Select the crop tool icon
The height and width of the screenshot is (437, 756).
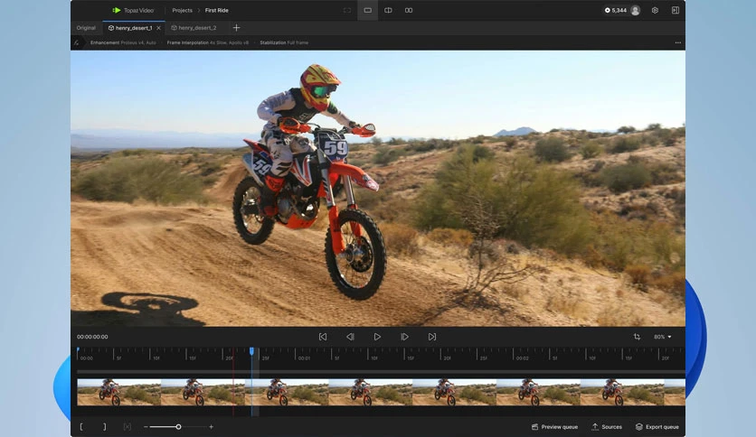pos(637,337)
